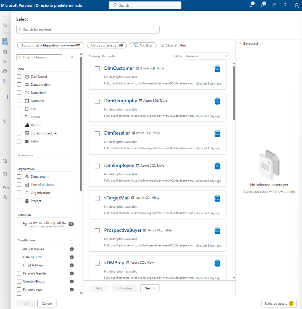Click the results list vertical scrollbar

(x=234, y=93)
